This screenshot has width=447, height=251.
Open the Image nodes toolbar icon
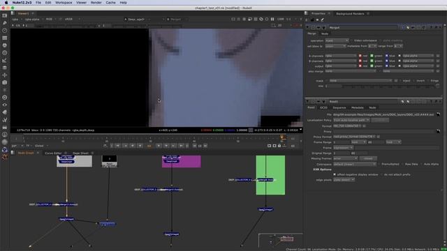5,15
